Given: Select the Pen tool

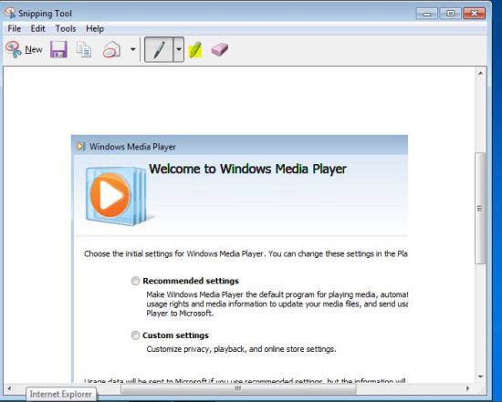Looking at the screenshot, I should coord(159,49).
